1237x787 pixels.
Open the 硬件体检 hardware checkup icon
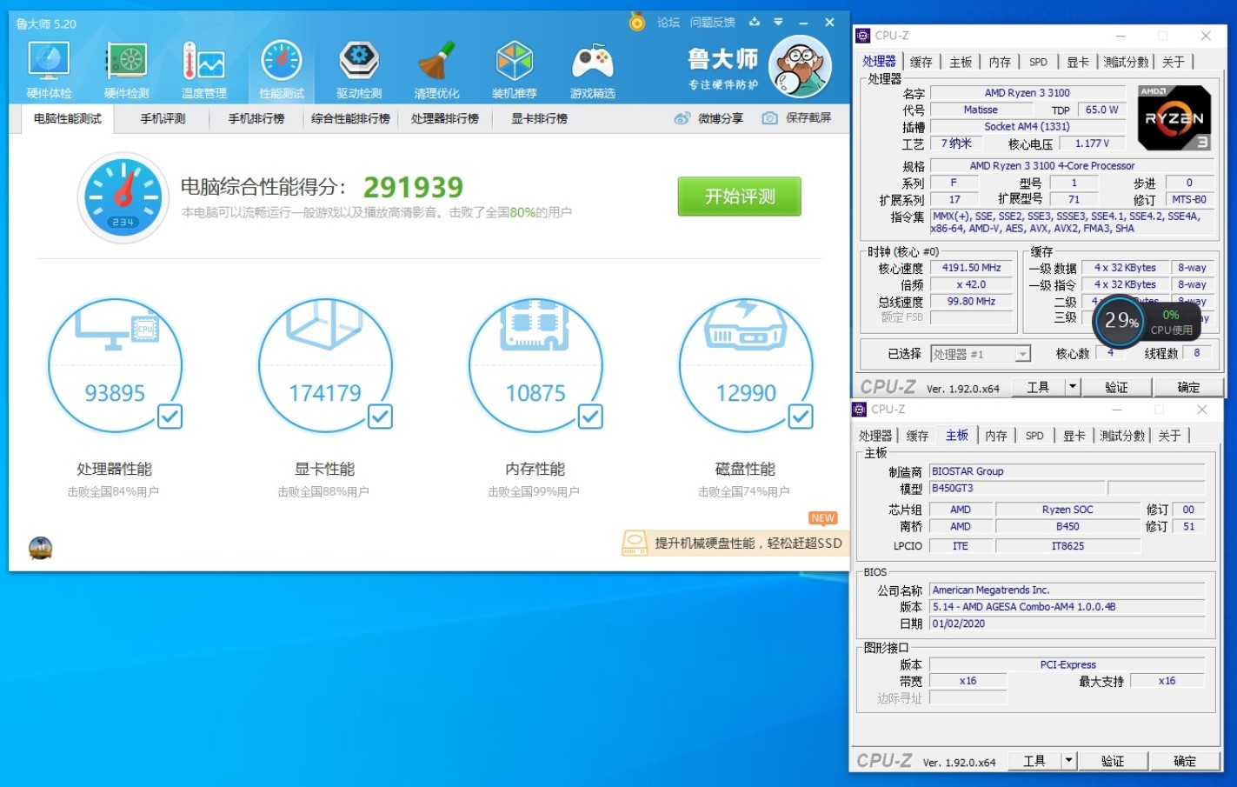click(49, 61)
